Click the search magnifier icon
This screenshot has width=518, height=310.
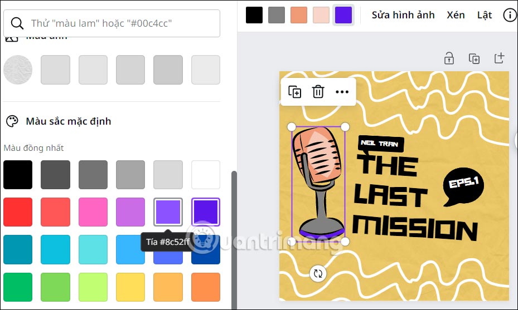17,23
